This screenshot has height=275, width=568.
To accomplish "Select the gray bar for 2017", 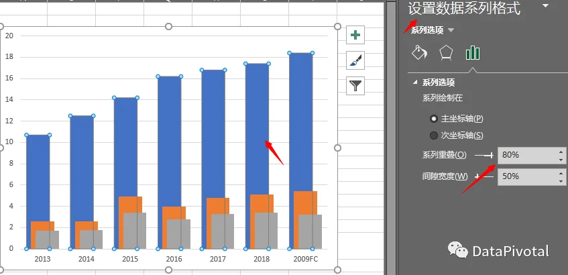I will point(223,231).
